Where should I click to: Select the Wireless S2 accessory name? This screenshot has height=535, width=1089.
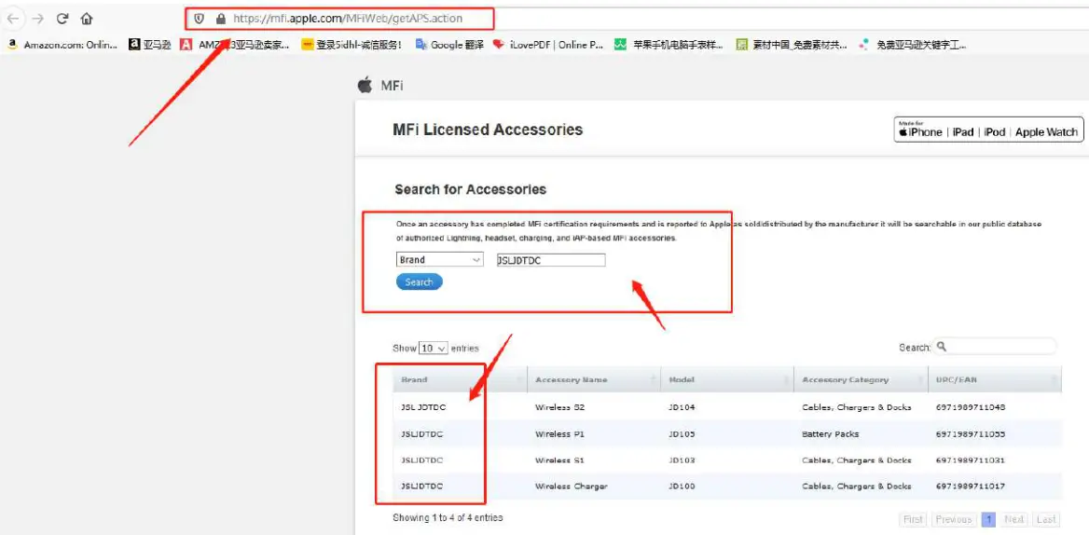(559, 407)
